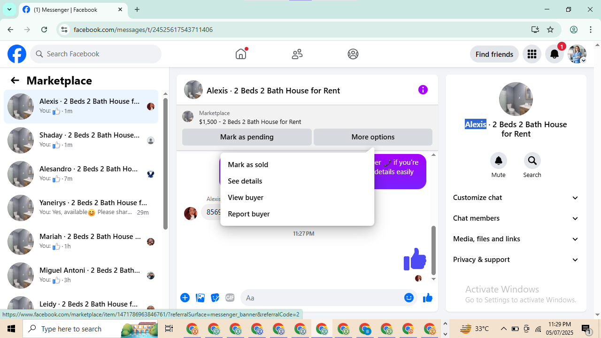Viewport: 601px width, 338px height.
Task: Open more actions plus icon in composer
Action: click(185, 298)
